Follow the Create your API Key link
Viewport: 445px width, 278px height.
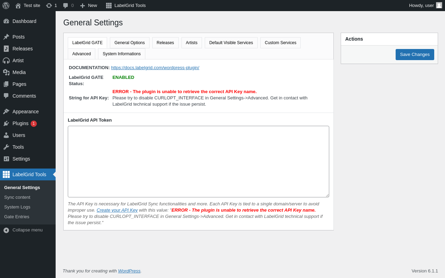tap(117, 210)
